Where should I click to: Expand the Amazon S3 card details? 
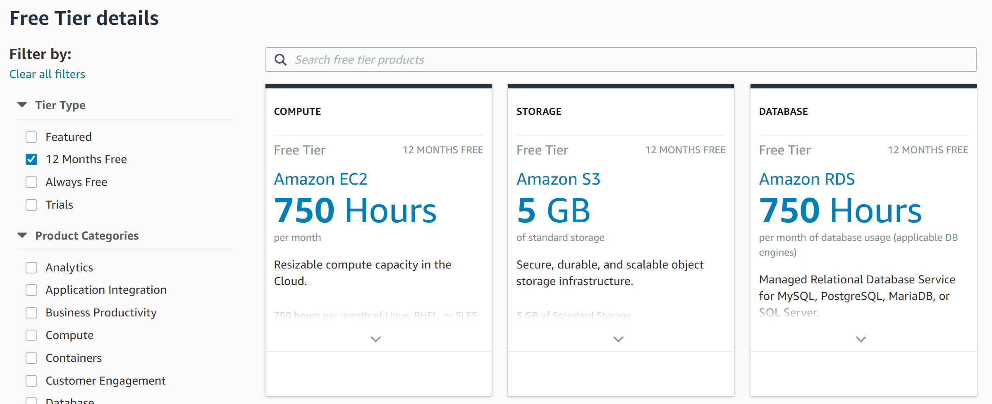click(618, 339)
